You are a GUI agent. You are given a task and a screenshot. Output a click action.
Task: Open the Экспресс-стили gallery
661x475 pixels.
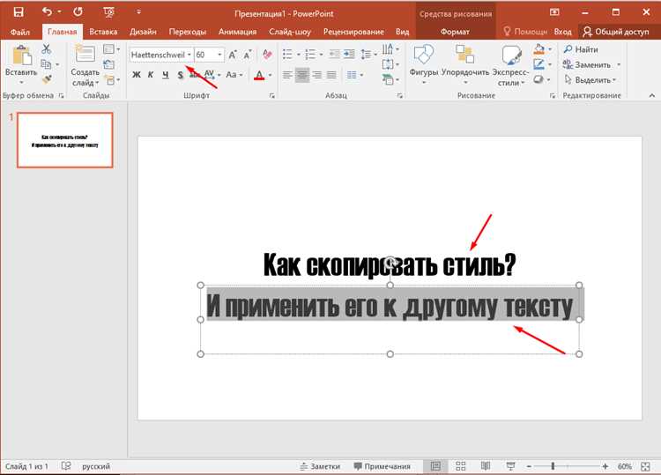(x=510, y=65)
